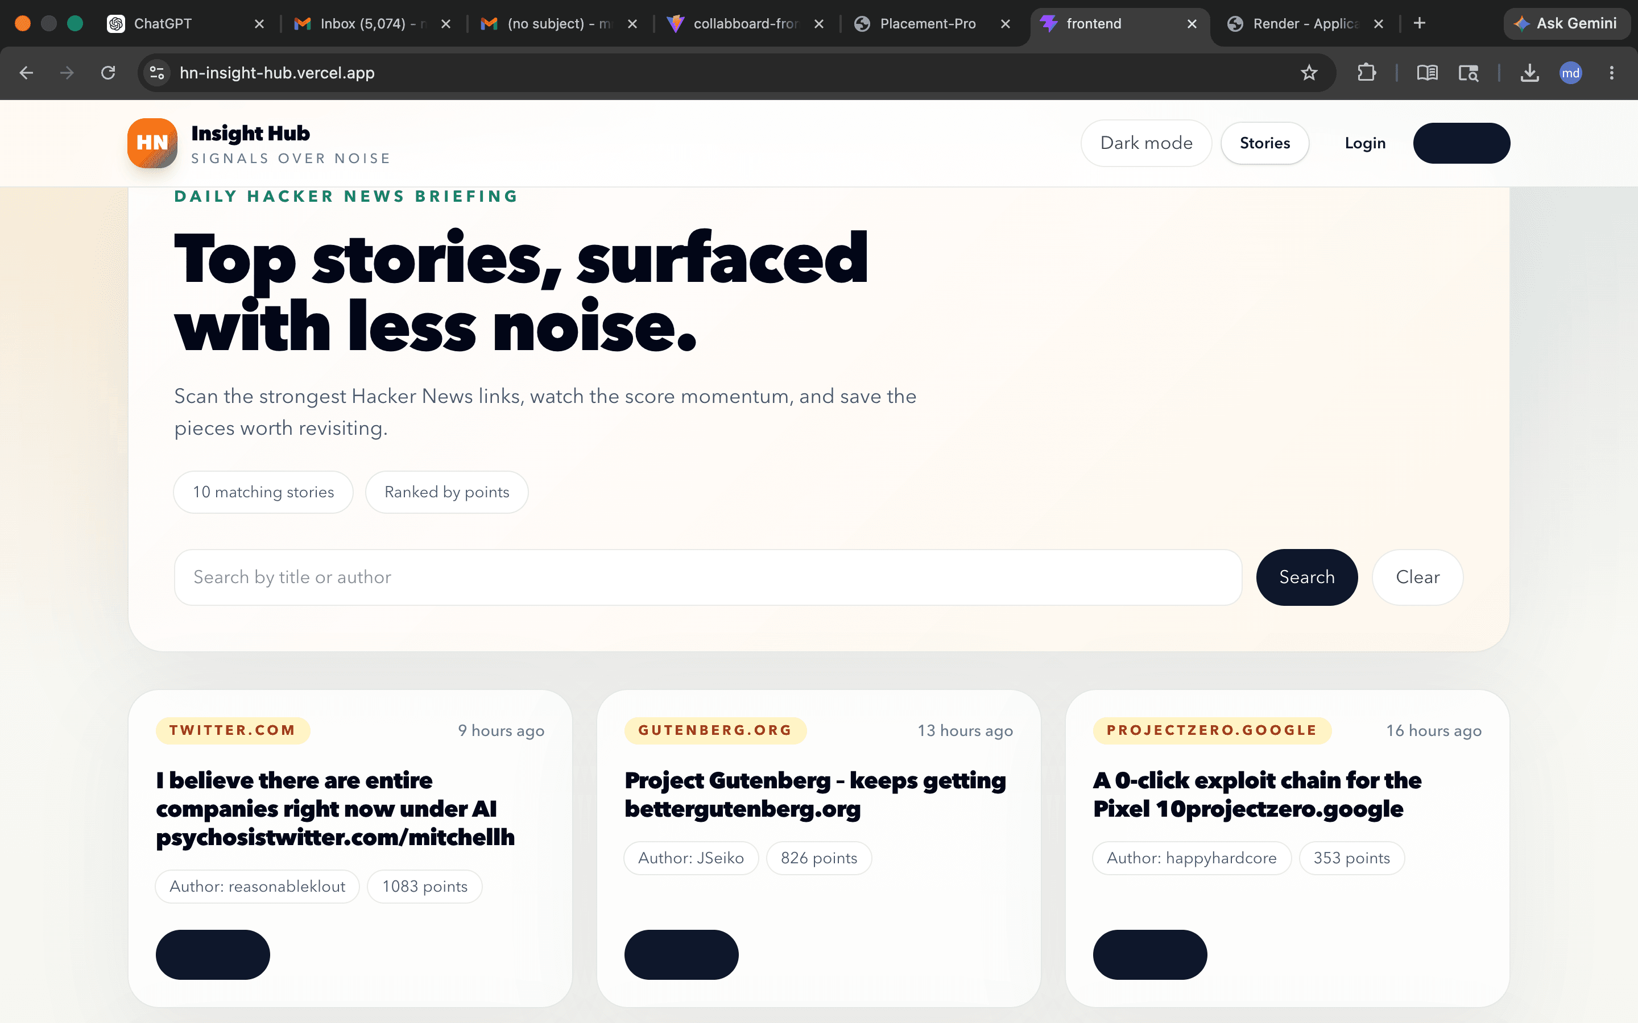Click the '353 points' pill

1352,858
